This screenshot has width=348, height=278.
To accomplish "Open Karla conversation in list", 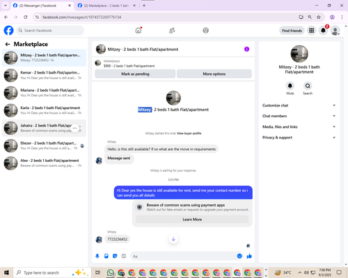I will click(x=44, y=111).
